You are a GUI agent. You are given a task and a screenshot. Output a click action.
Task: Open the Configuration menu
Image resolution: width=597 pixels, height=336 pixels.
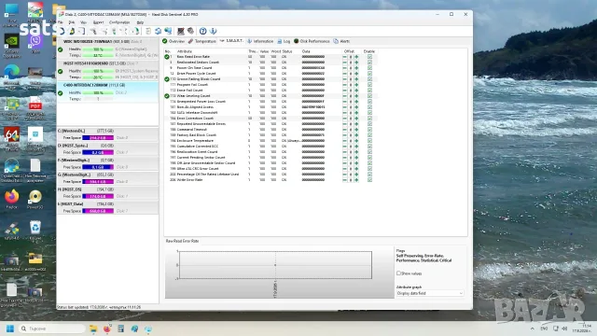(119, 22)
